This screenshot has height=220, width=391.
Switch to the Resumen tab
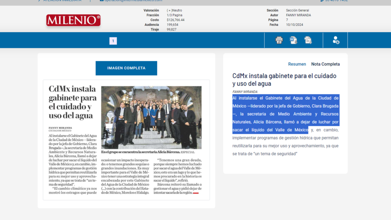(x=297, y=64)
